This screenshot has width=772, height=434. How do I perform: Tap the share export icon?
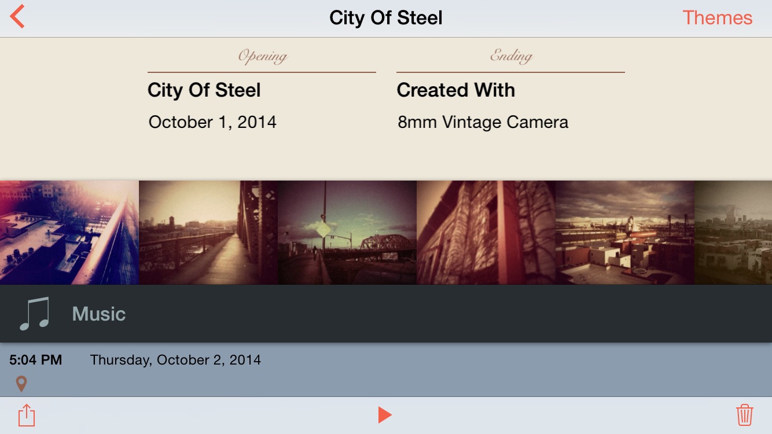click(27, 415)
